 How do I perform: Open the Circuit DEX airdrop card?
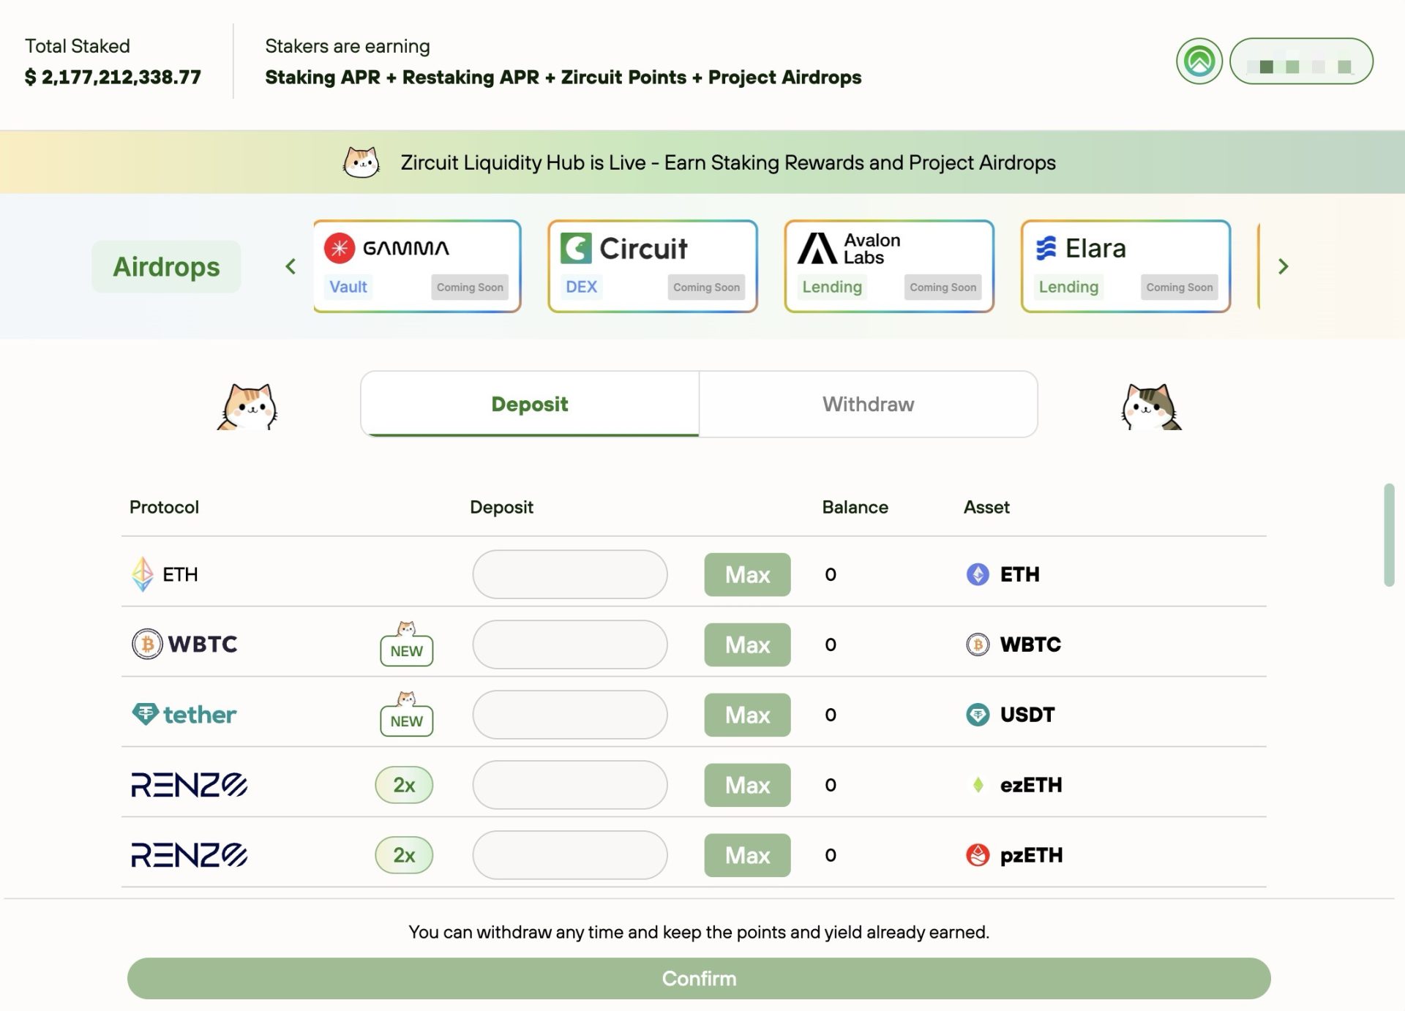(x=652, y=266)
